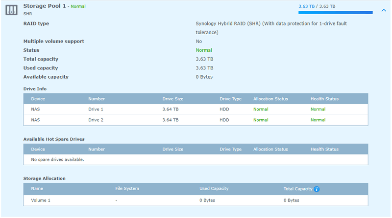Image resolution: width=392 pixels, height=218 pixels.
Task: Click File System header in Storage Allocation table
Action: [127, 189]
